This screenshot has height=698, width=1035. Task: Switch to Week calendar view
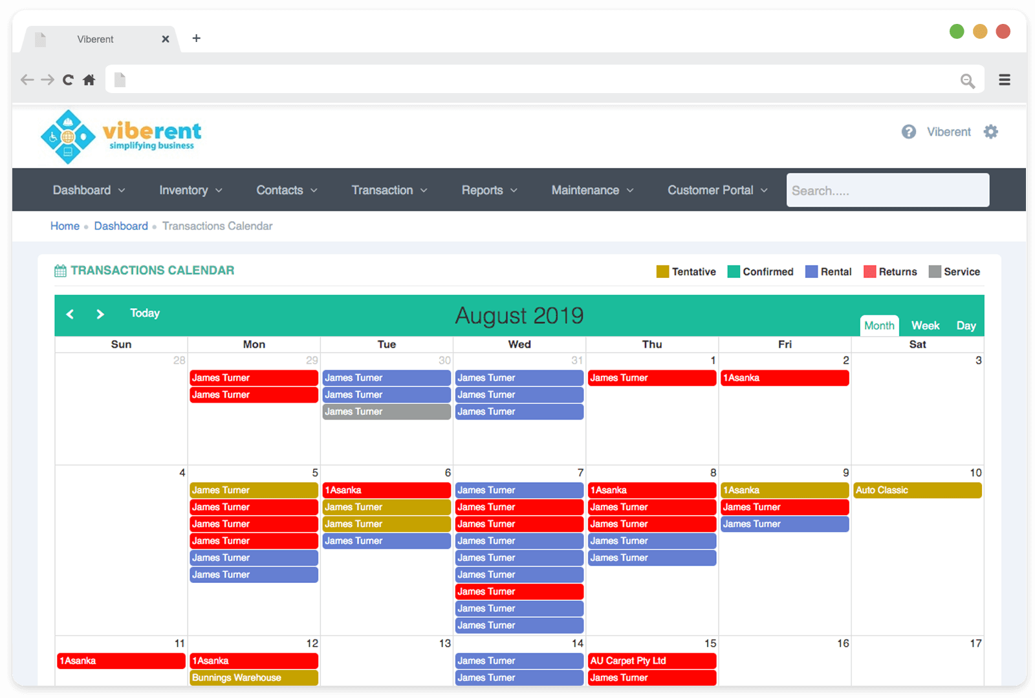click(925, 326)
